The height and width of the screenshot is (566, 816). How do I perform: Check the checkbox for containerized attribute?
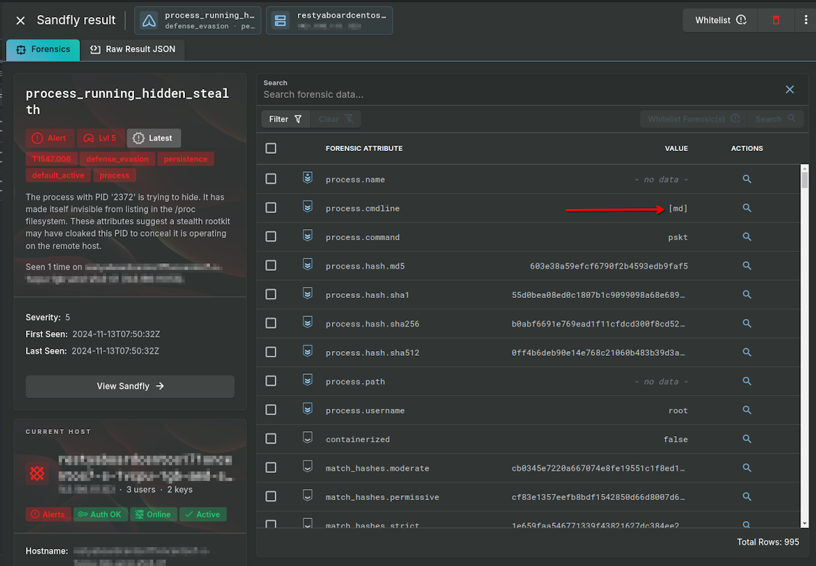(x=270, y=439)
